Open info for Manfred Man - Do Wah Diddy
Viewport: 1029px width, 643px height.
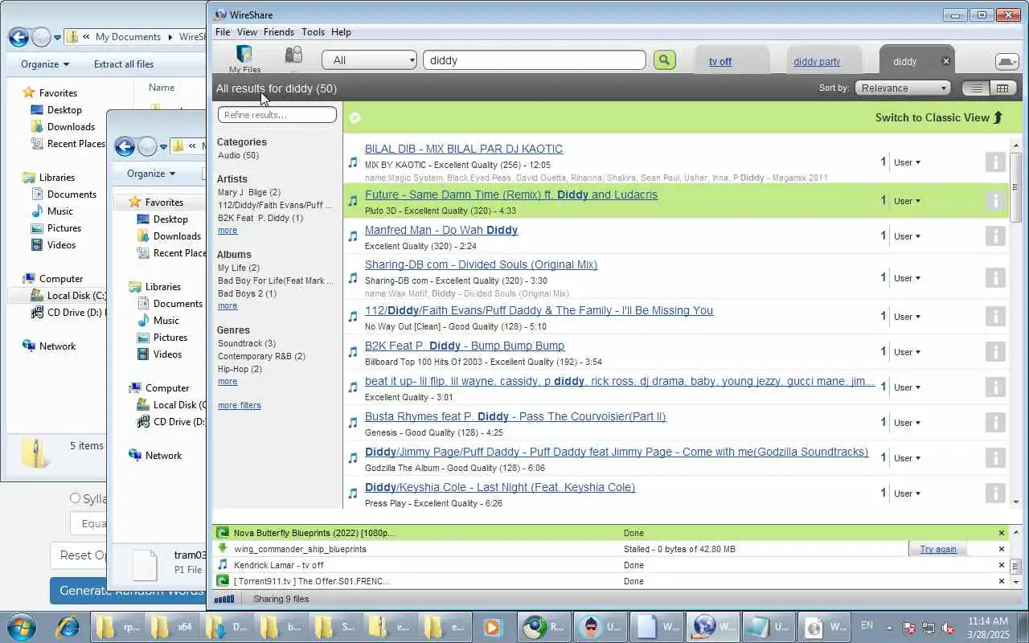pos(995,236)
